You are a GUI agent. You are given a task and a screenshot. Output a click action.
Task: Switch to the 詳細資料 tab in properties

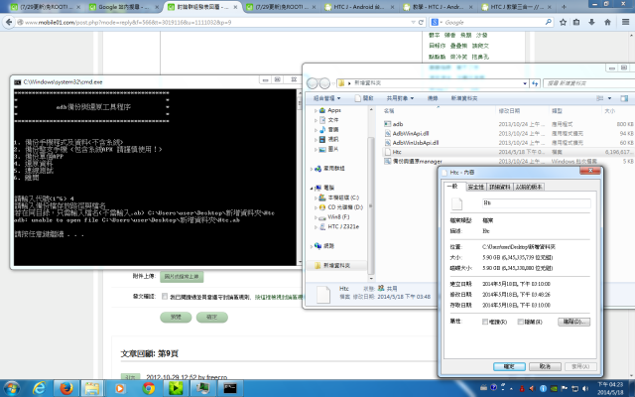coord(500,187)
